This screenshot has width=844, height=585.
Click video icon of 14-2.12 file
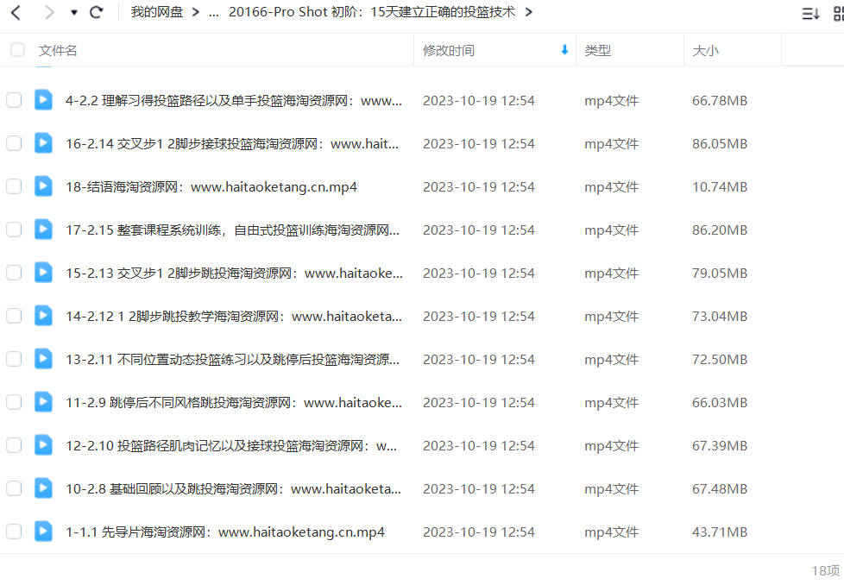pyautogui.click(x=44, y=316)
